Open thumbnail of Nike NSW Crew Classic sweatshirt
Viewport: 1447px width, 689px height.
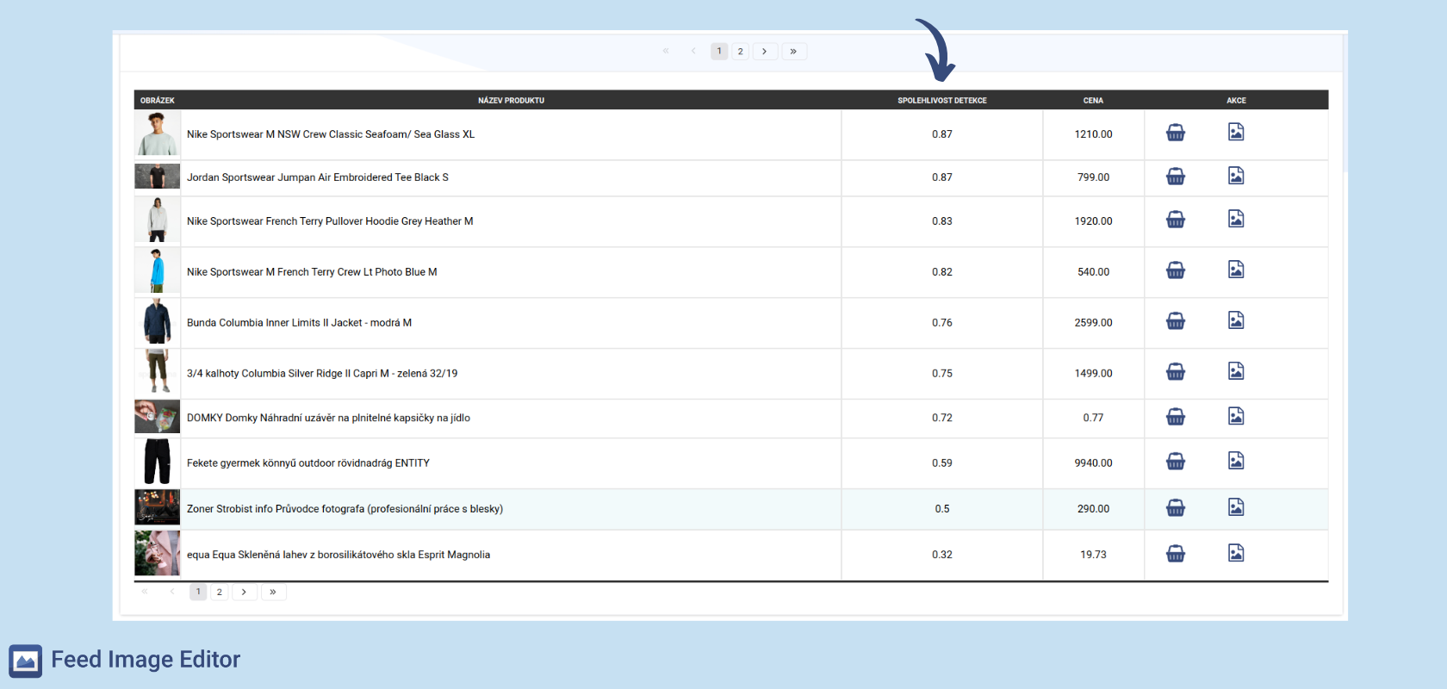[x=157, y=133]
